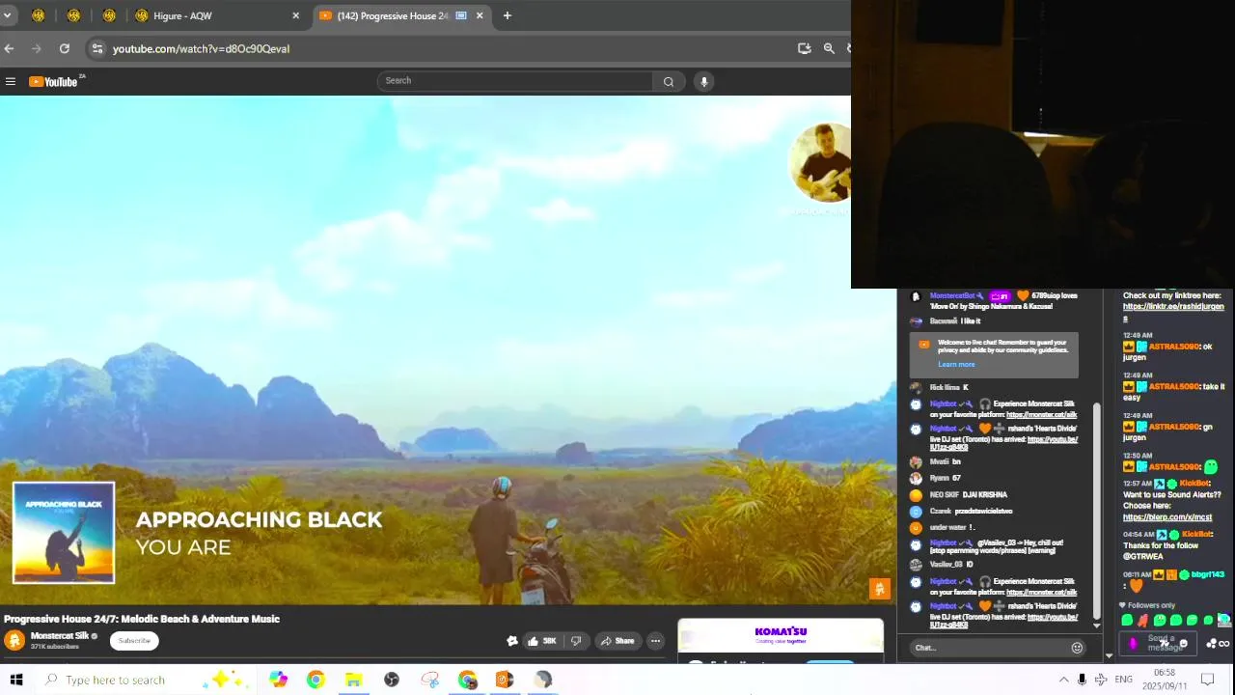
Task: Open the Windows Start menu
Action: 16,680
